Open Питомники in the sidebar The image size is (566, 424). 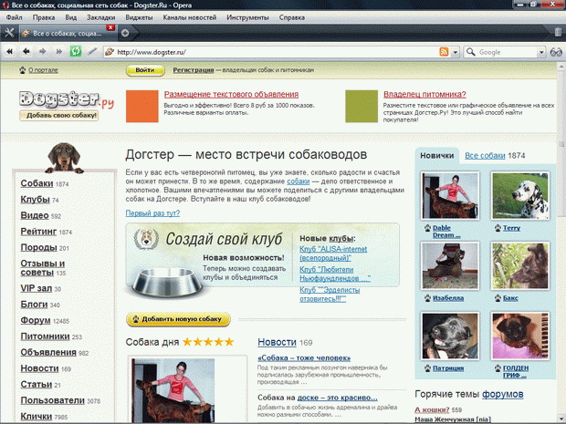tap(45, 336)
